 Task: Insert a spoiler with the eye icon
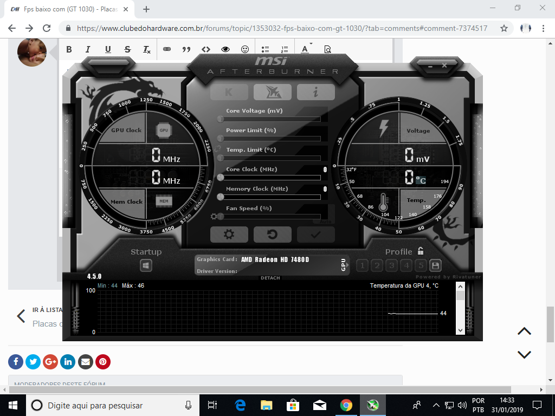tap(225, 49)
